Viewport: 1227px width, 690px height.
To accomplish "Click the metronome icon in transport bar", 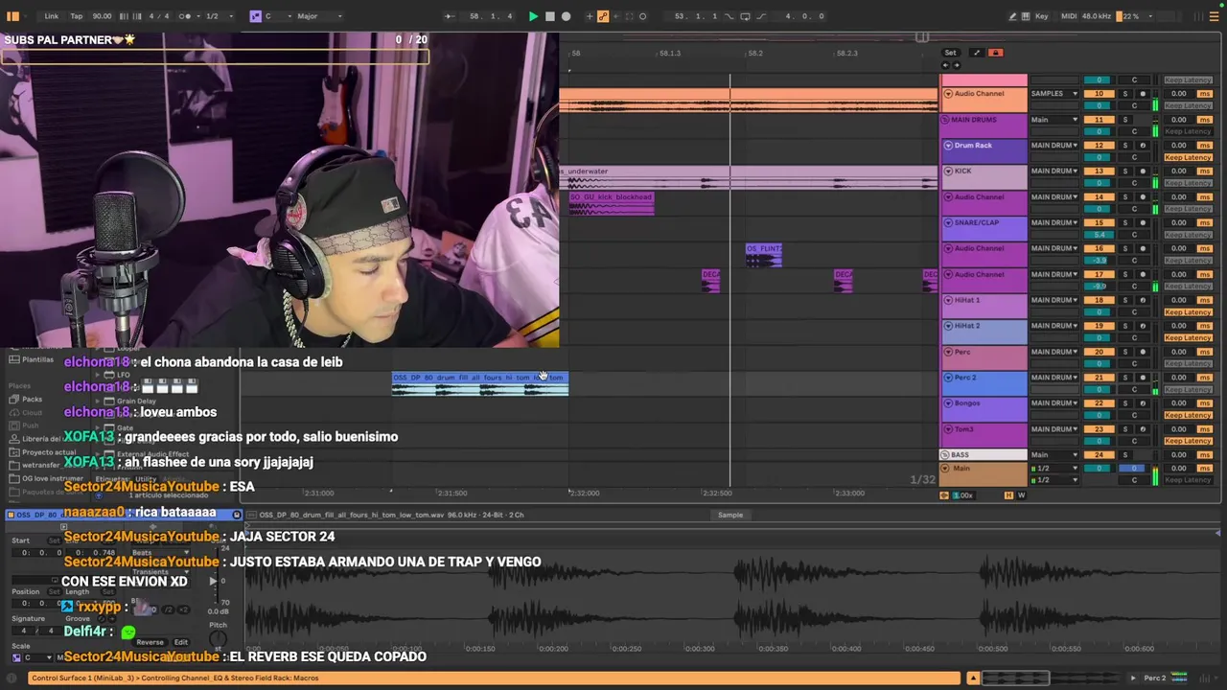I will (187, 16).
